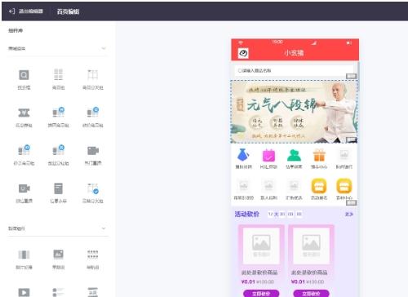Add the badge goods component right of coupon
408x297 pixels.
point(58,112)
